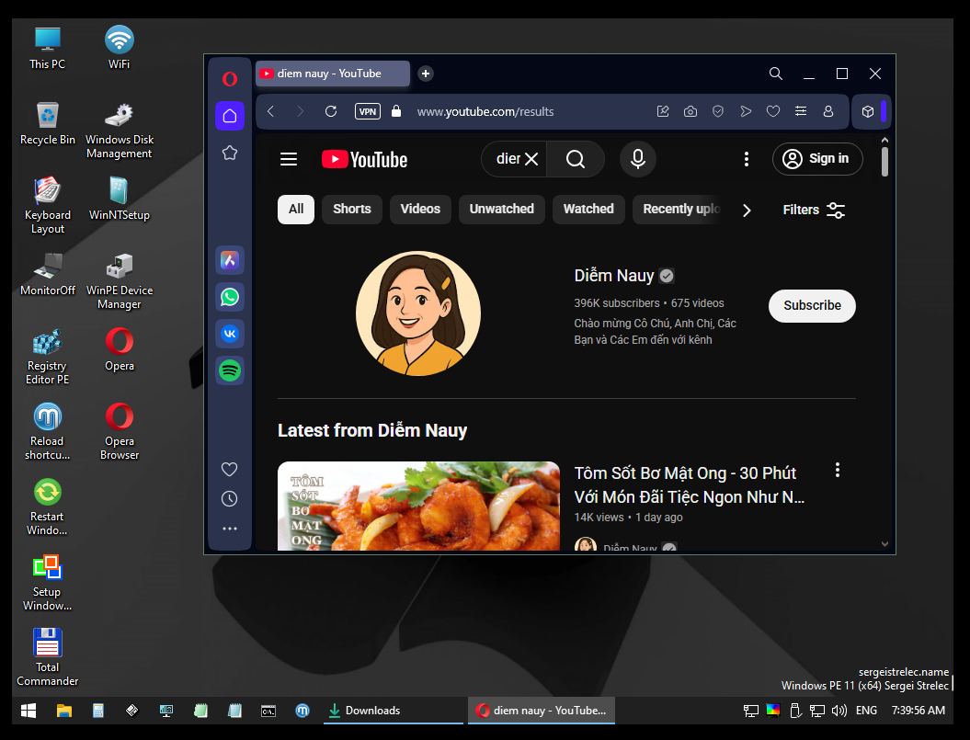
Task: Open sidebar setup three-dots menu
Action: click(230, 529)
